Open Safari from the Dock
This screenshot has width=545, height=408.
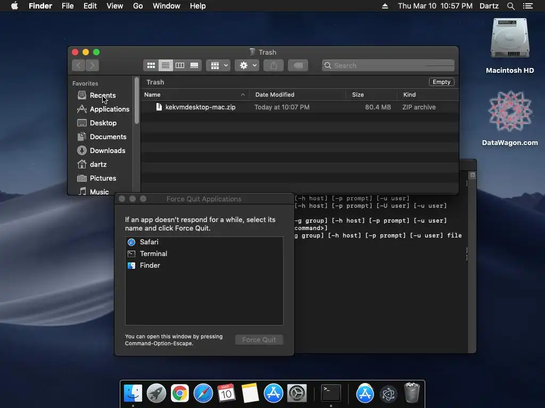pos(203,394)
